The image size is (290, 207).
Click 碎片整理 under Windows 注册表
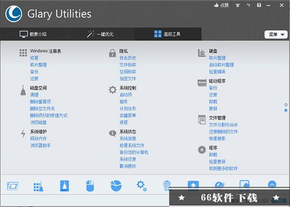38,65
